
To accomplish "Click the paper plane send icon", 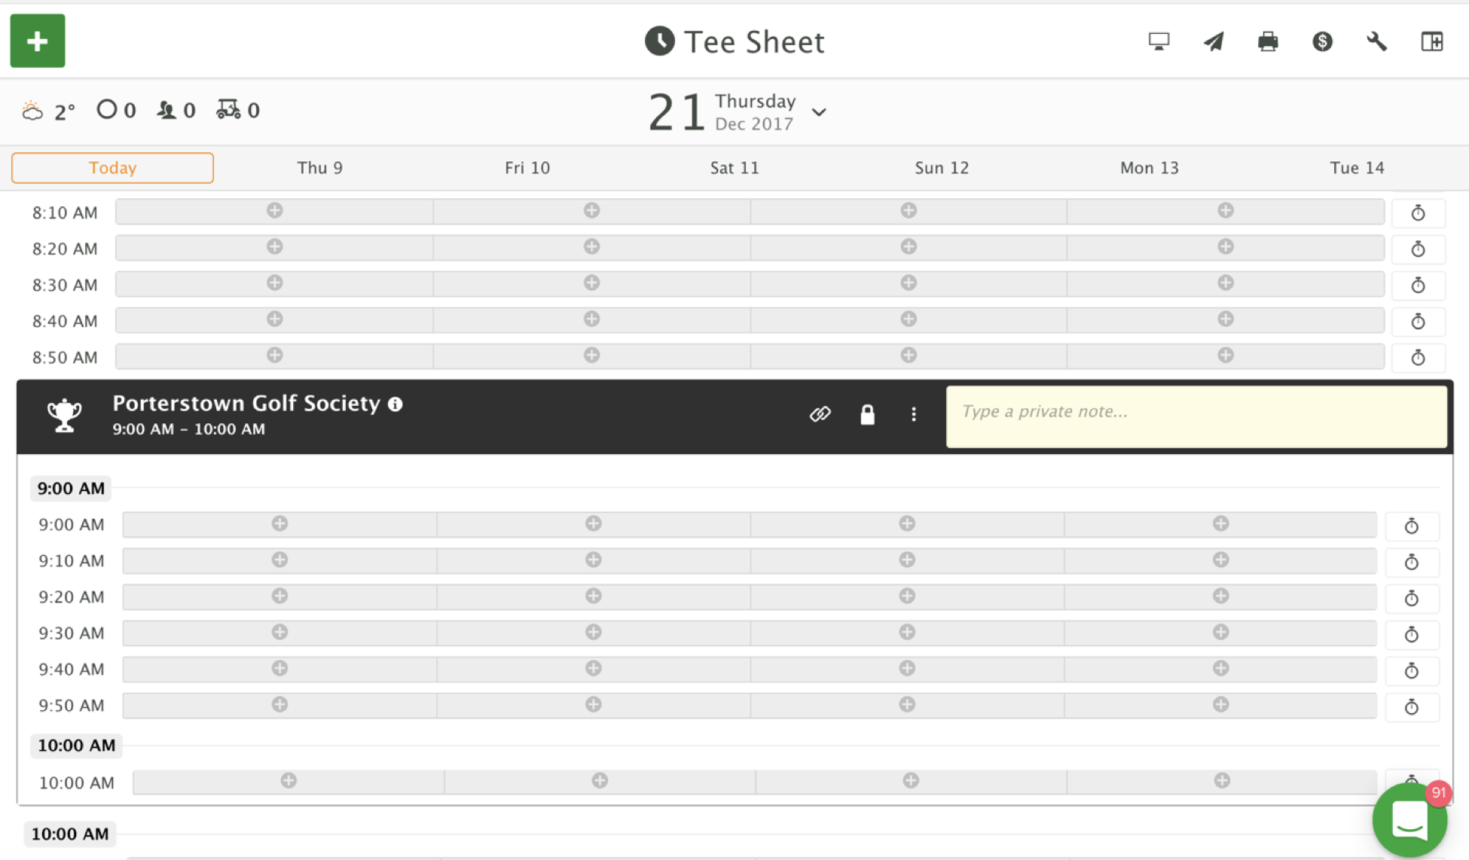I will 1214,41.
